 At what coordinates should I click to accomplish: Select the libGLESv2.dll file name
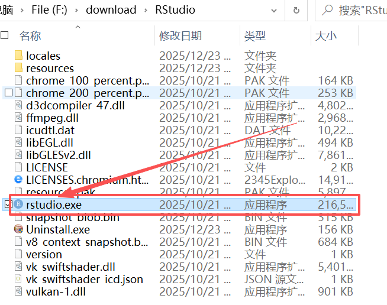pyautogui.click(x=59, y=155)
